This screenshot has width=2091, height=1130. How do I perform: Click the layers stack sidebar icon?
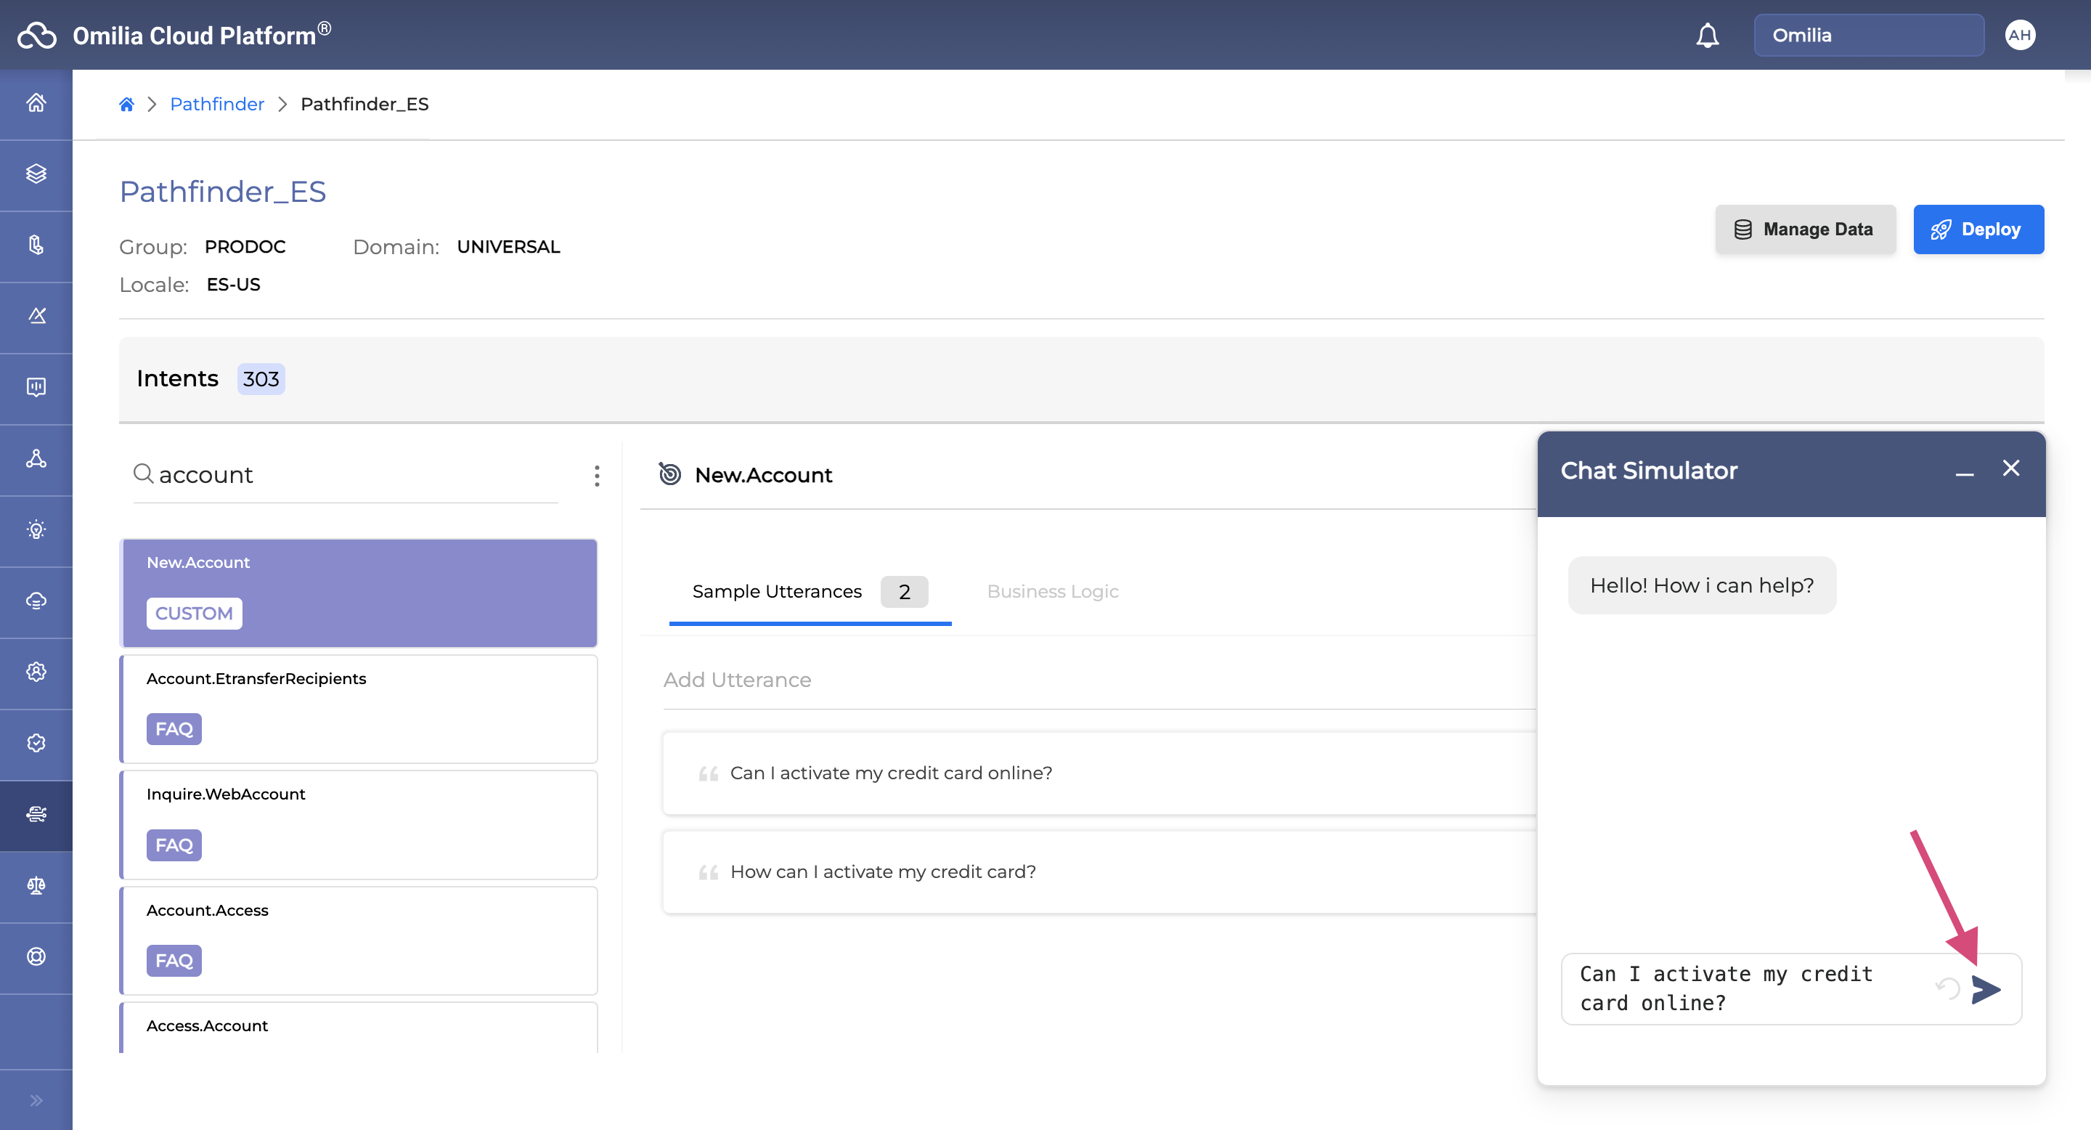click(36, 174)
